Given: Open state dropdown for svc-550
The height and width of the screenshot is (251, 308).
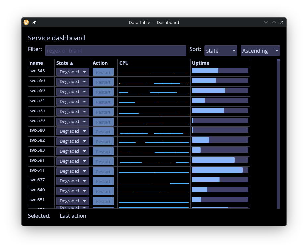Looking at the screenshot, I should (73, 82).
